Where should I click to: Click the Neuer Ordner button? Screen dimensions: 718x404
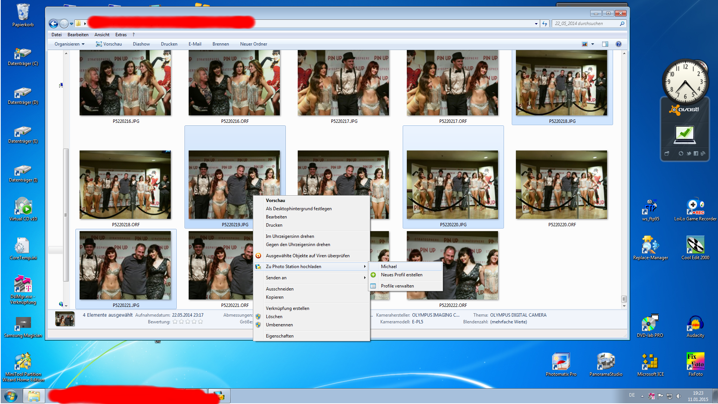tap(254, 44)
